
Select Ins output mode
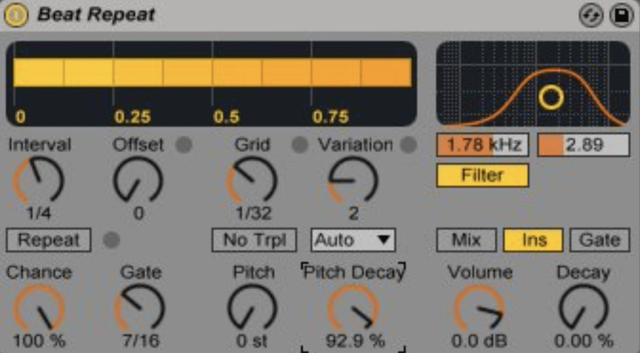click(533, 240)
